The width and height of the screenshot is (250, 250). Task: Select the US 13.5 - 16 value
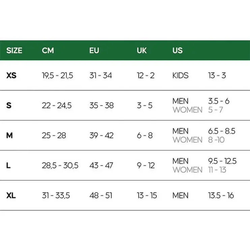coord(221,195)
